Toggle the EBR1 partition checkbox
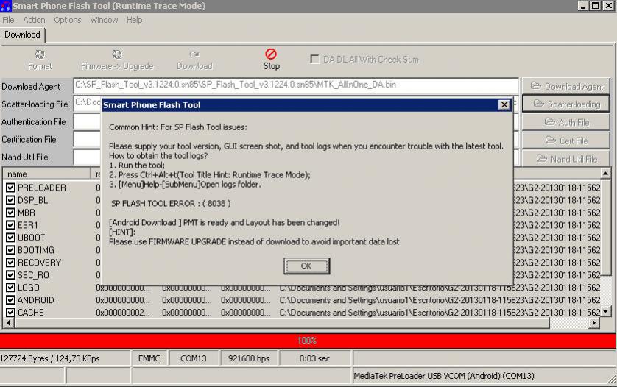The image size is (617, 387). pos(10,225)
